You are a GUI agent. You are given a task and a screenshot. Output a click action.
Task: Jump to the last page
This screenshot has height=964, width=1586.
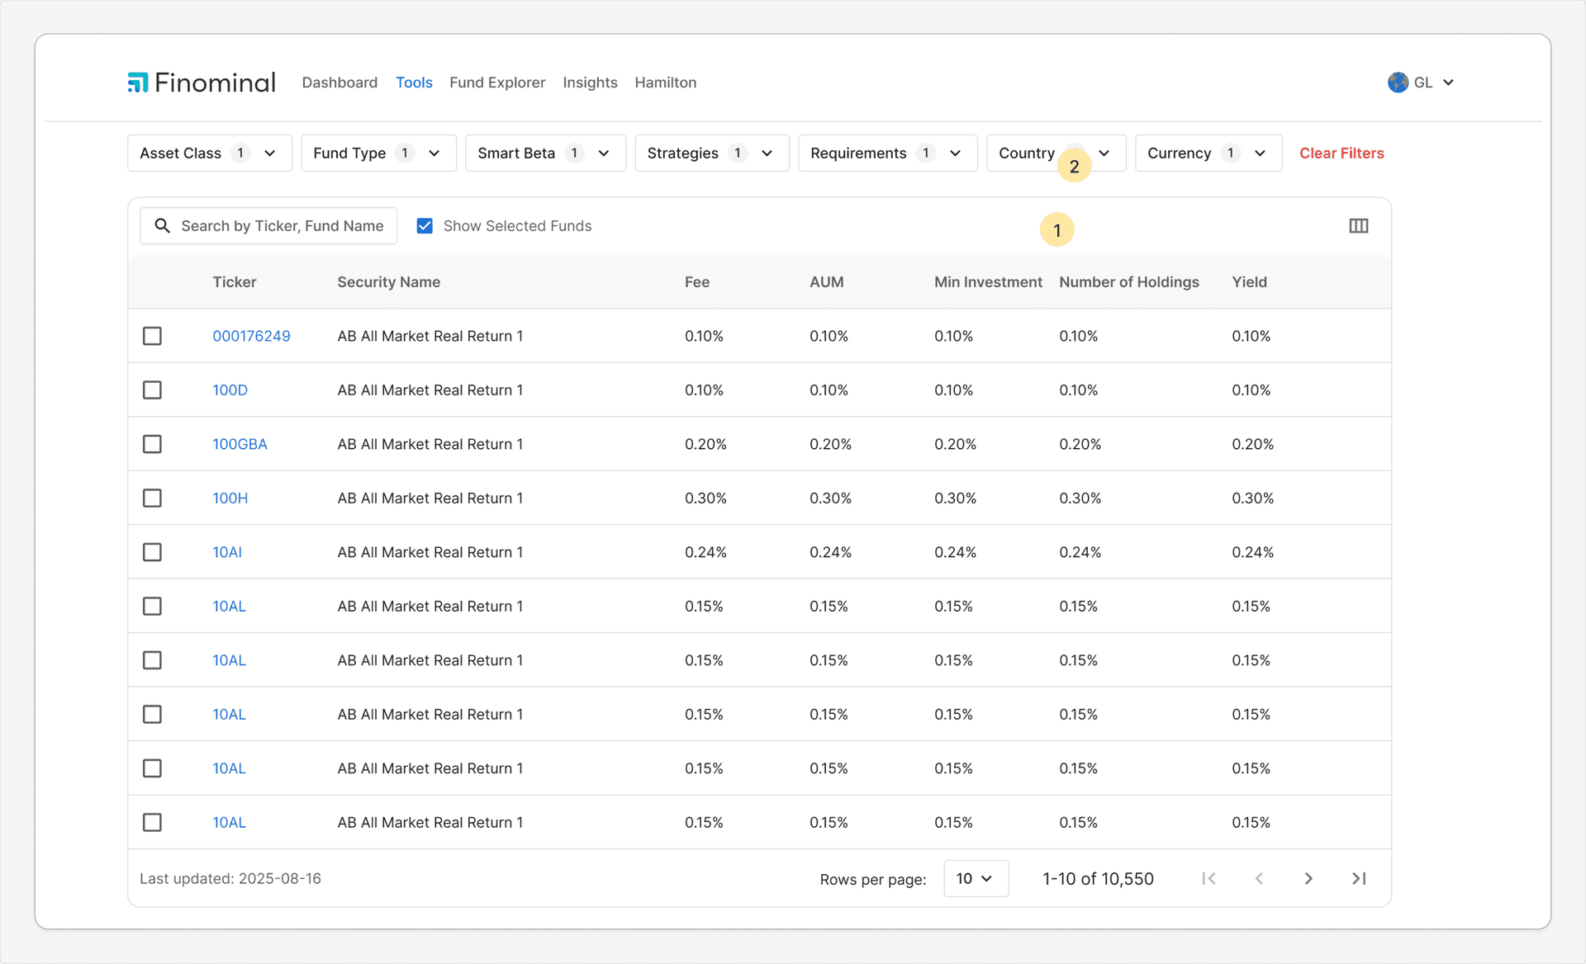point(1359,879)
